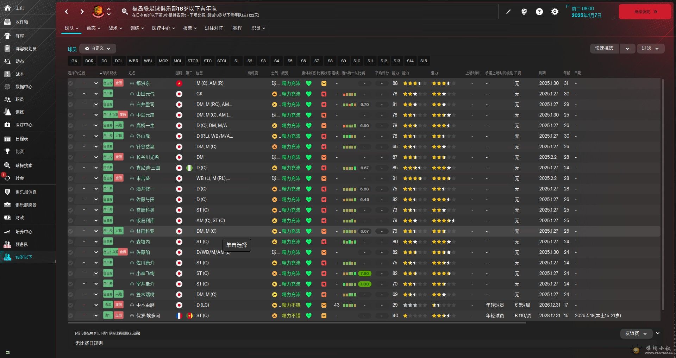Select the STC position button

pos(208,61)
